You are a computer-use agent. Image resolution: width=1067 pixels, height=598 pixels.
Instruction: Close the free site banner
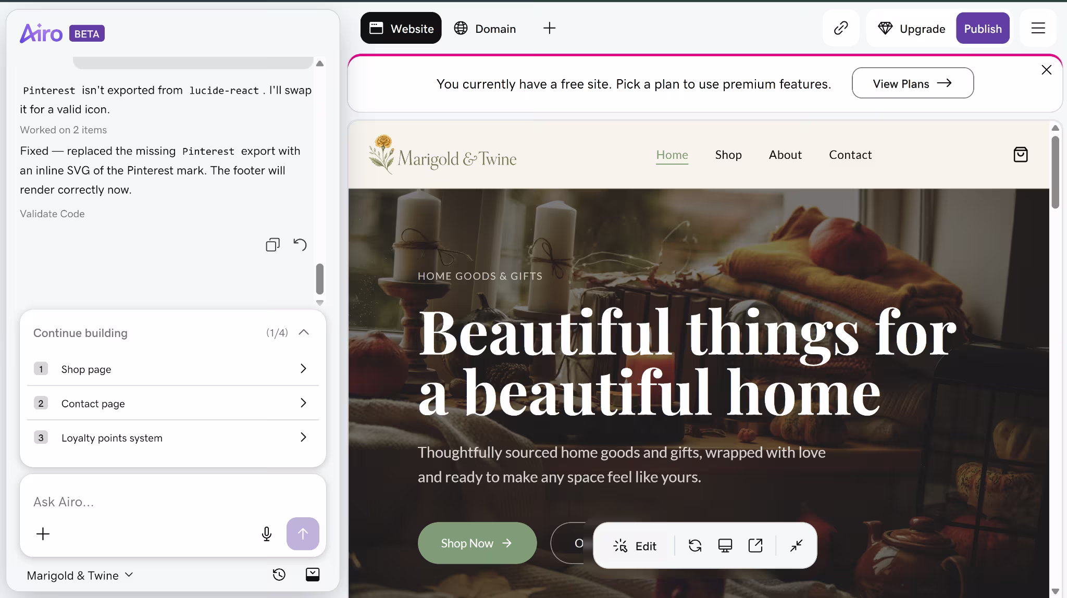pyautogui.click(x=1046, y=70)
